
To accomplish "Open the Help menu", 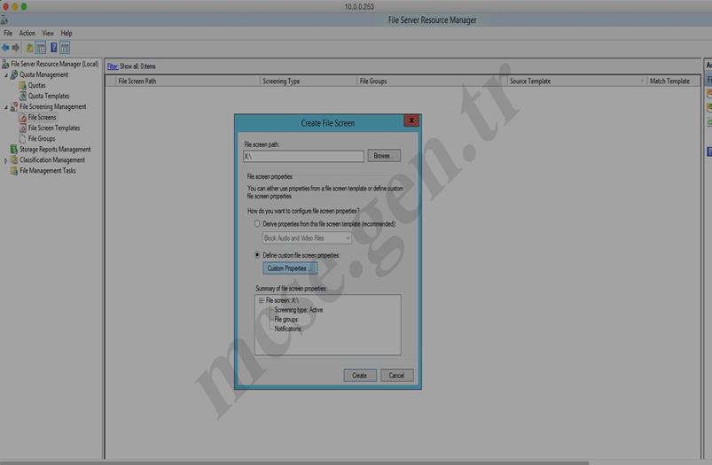I will (x=67, y=33).
